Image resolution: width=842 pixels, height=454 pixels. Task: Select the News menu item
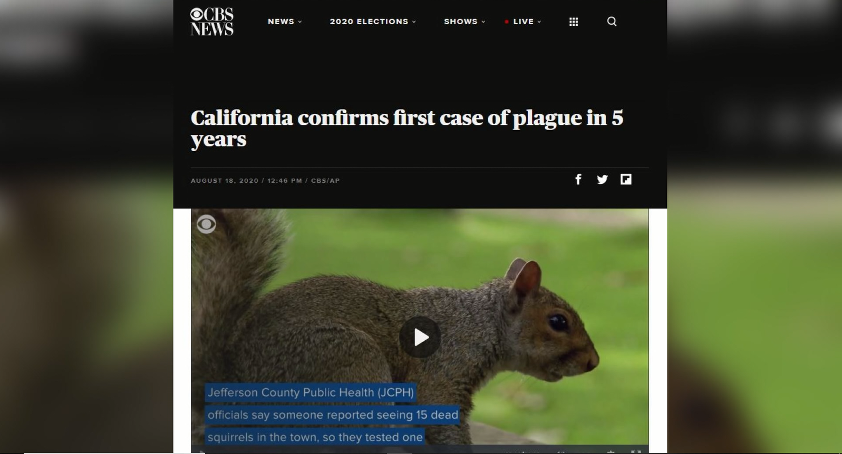click(281, 22)
